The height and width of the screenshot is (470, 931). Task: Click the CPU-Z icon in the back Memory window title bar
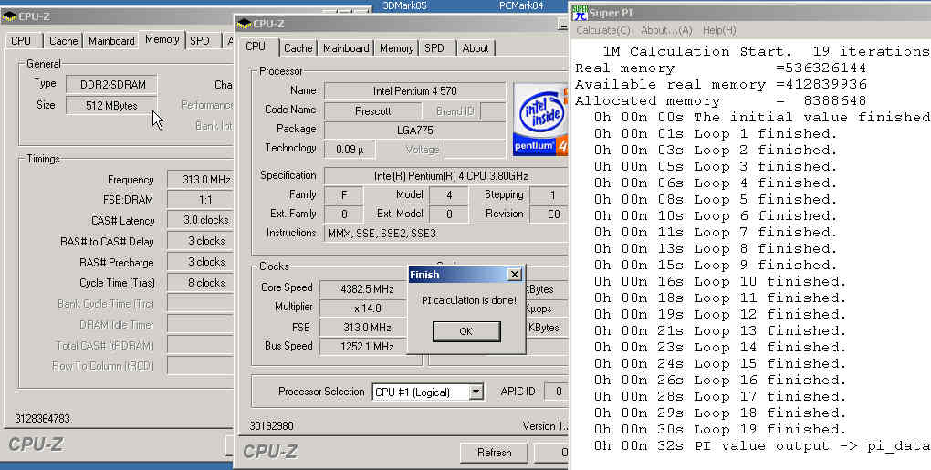pyautogui.click(x=9, y=16)
